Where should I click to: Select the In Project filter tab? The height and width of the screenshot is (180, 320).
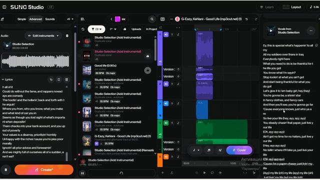click(151, 29)
